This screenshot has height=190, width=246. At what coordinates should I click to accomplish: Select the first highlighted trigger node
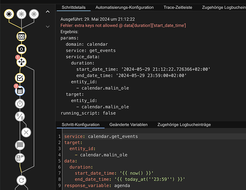coord(9,14)
